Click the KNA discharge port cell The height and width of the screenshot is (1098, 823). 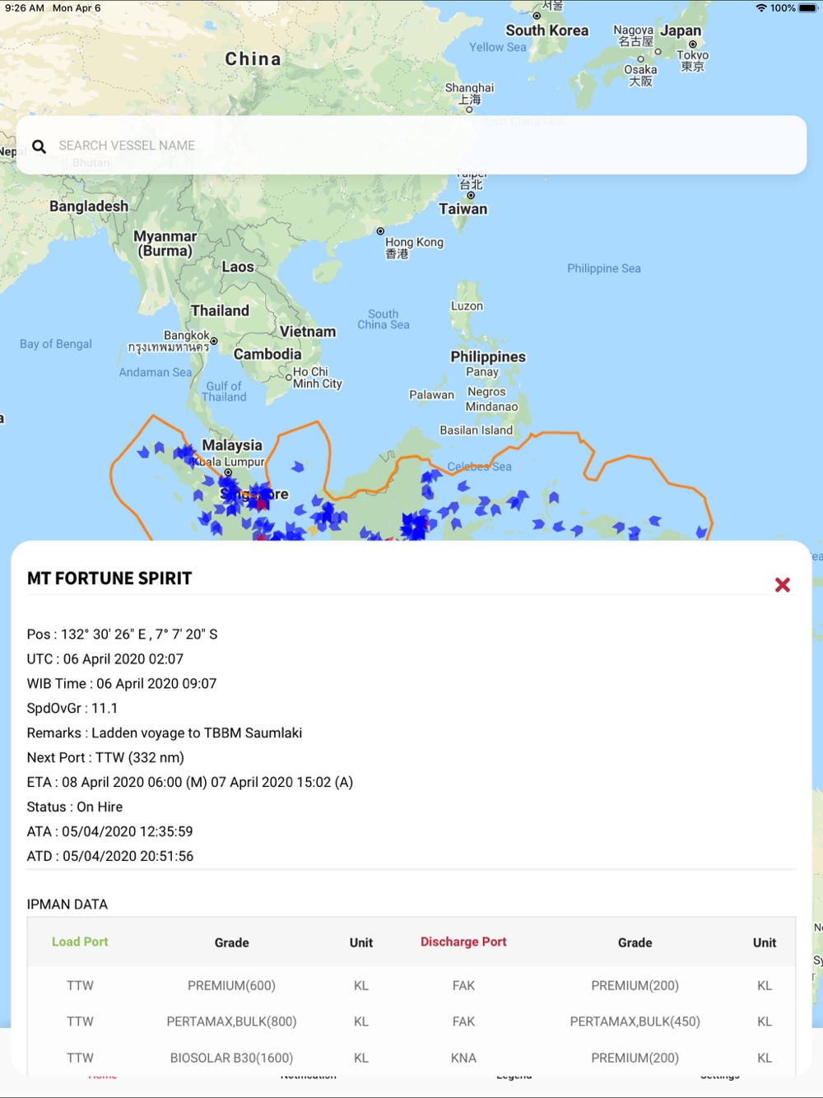pyautogui.click(x=463, y=1058)
